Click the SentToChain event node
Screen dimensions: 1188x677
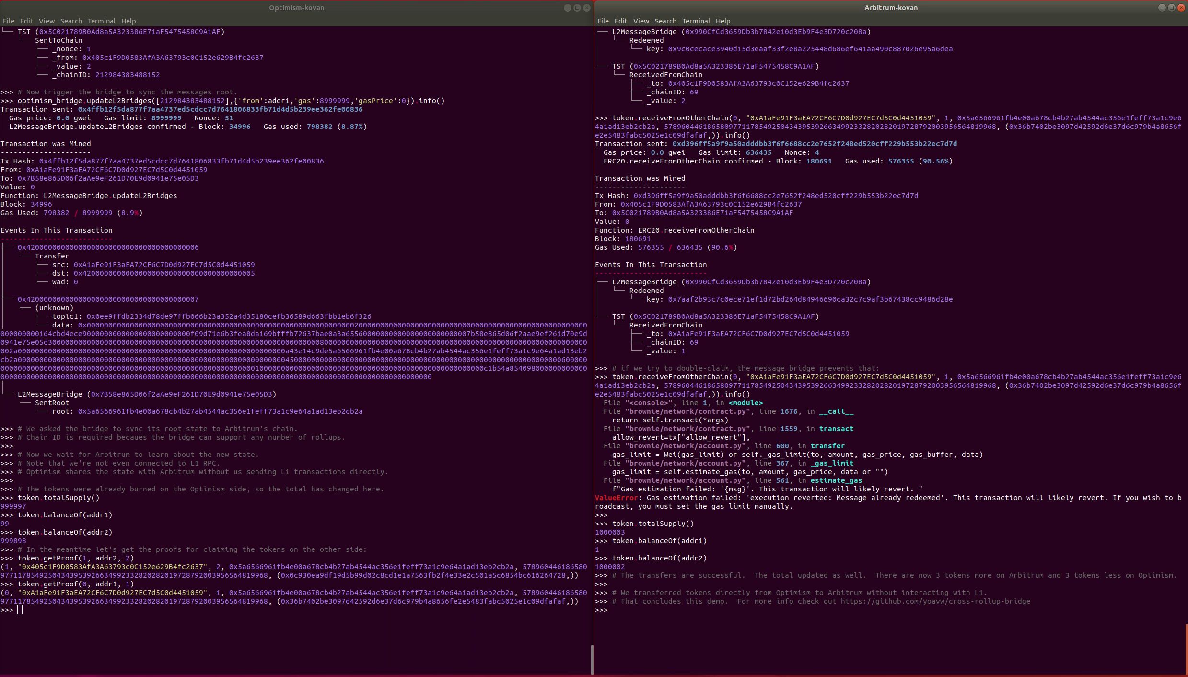58,40
